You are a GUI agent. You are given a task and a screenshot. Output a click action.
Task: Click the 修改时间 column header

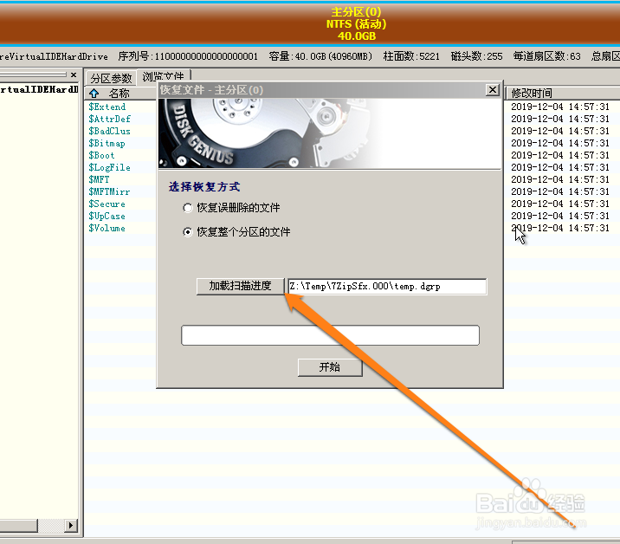(532, 94)
